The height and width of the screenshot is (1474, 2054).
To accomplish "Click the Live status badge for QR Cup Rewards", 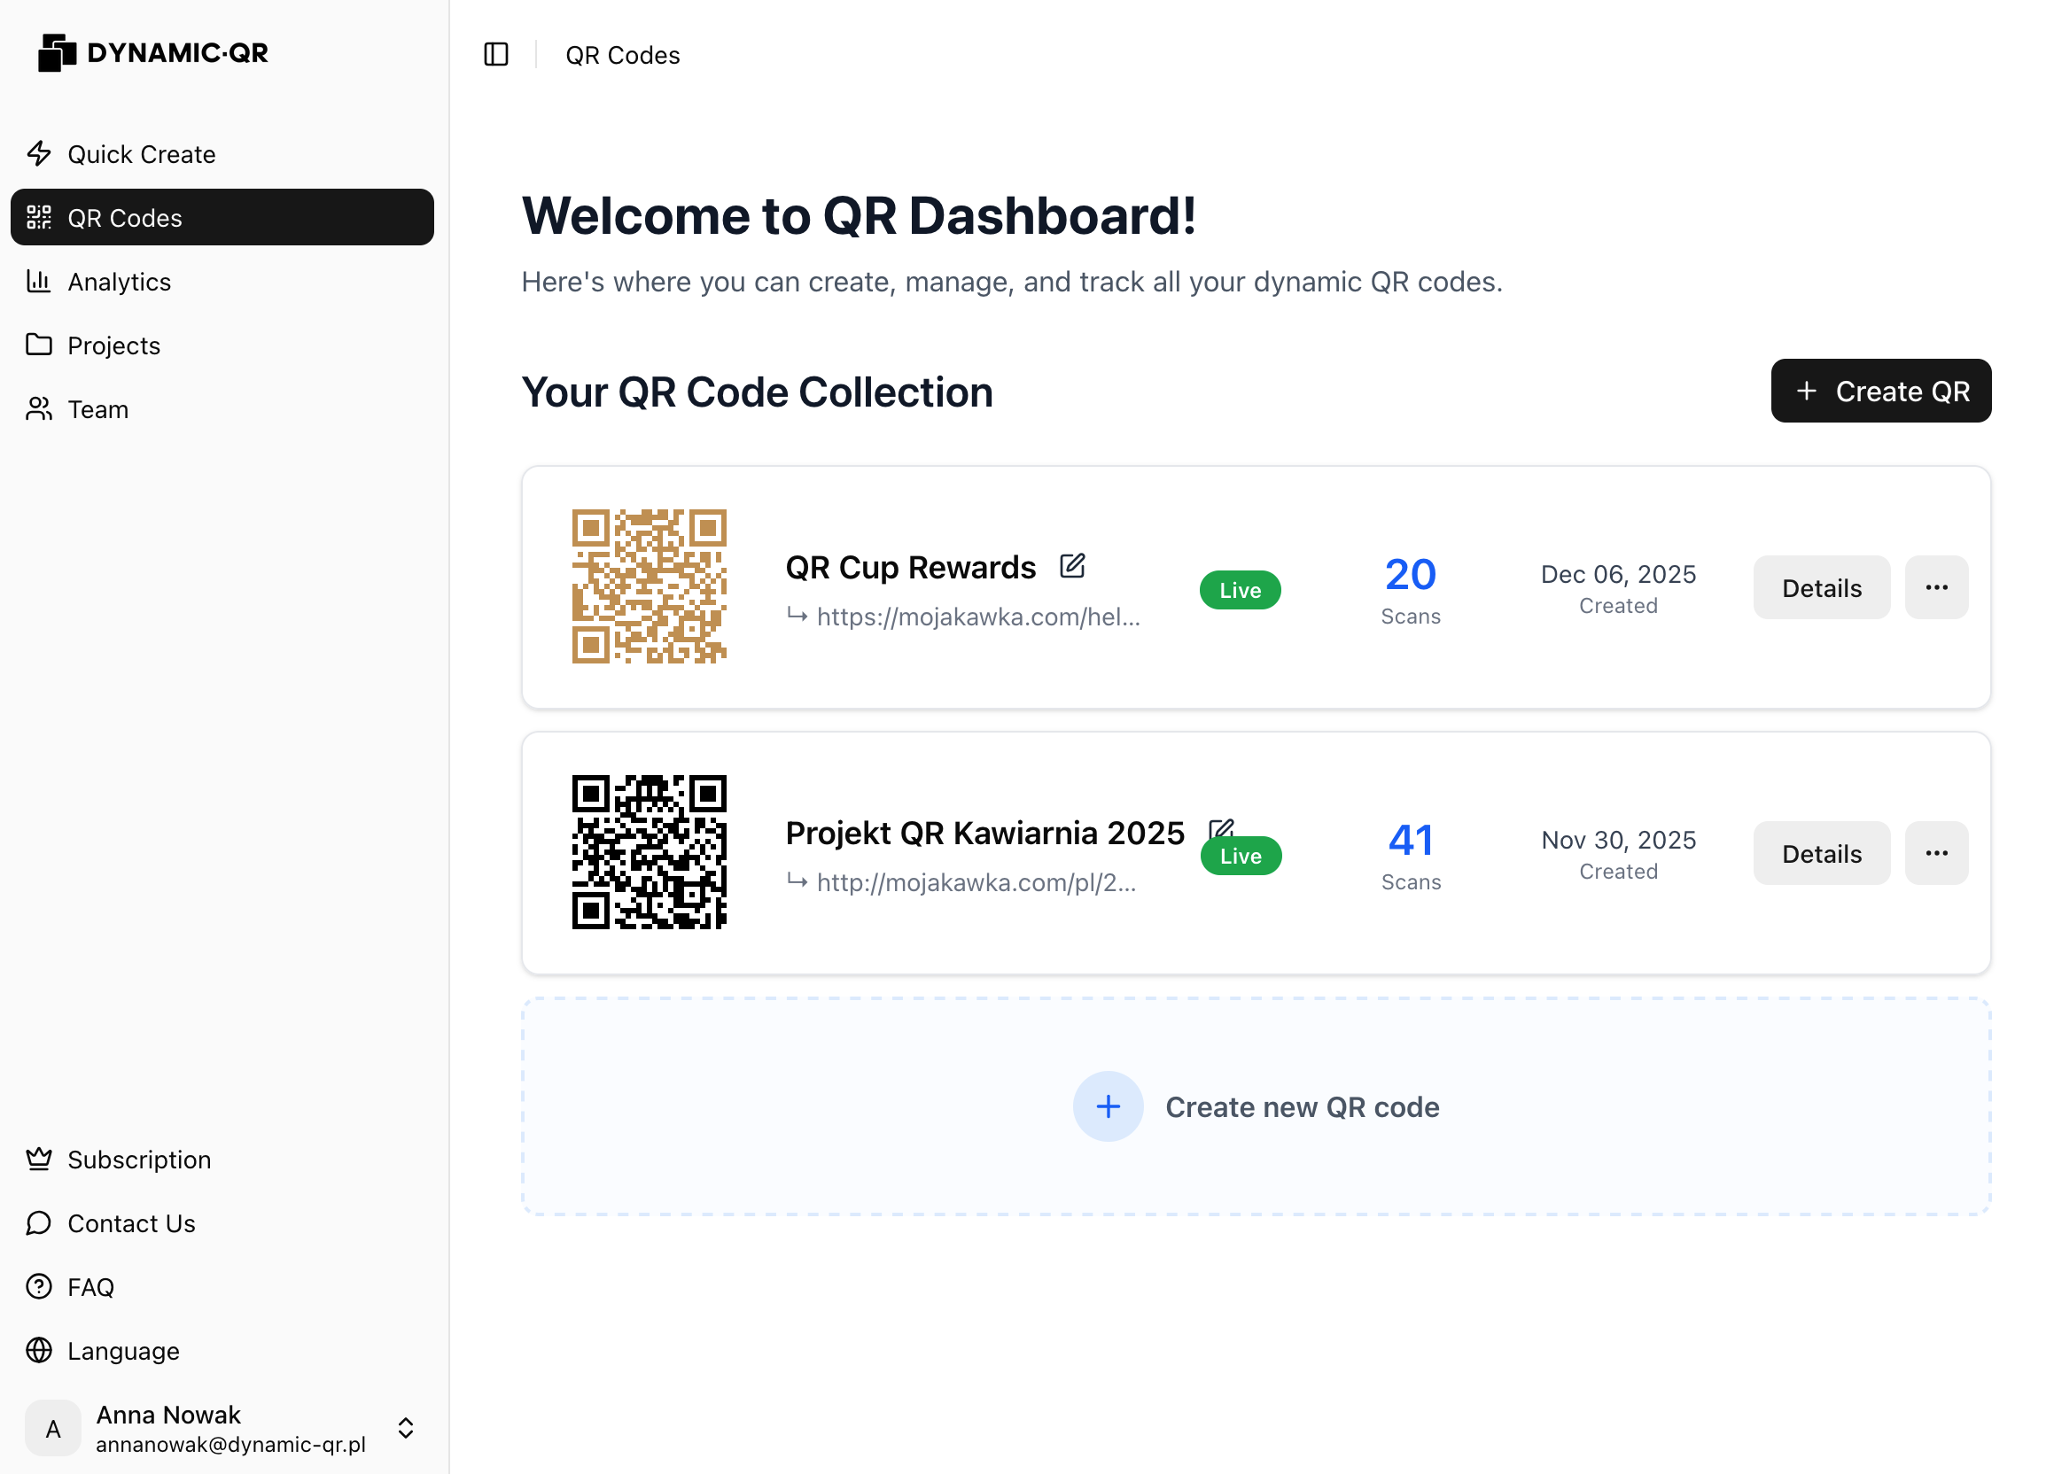I will pyautogui.click(x=1240, y=590).
